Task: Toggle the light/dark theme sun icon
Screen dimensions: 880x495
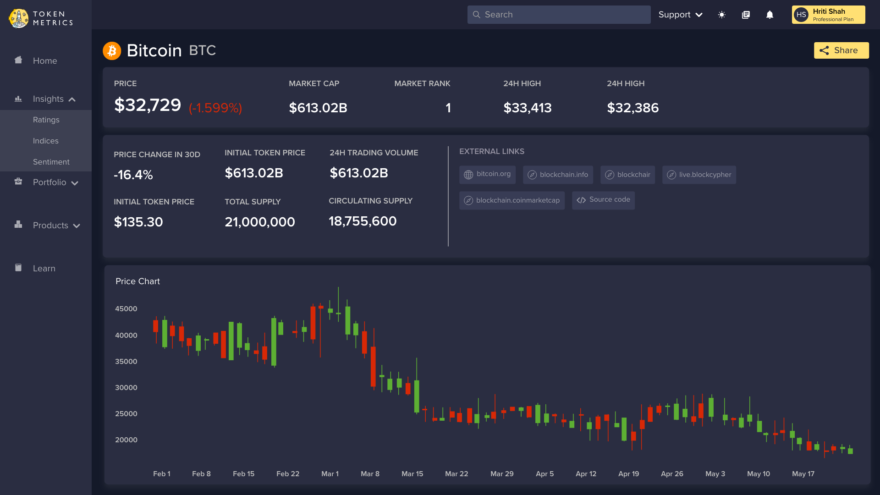Action: coord(721,15)
